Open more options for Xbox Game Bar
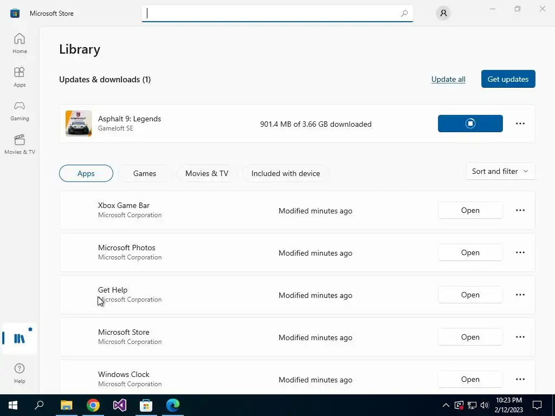 point(520,210)
